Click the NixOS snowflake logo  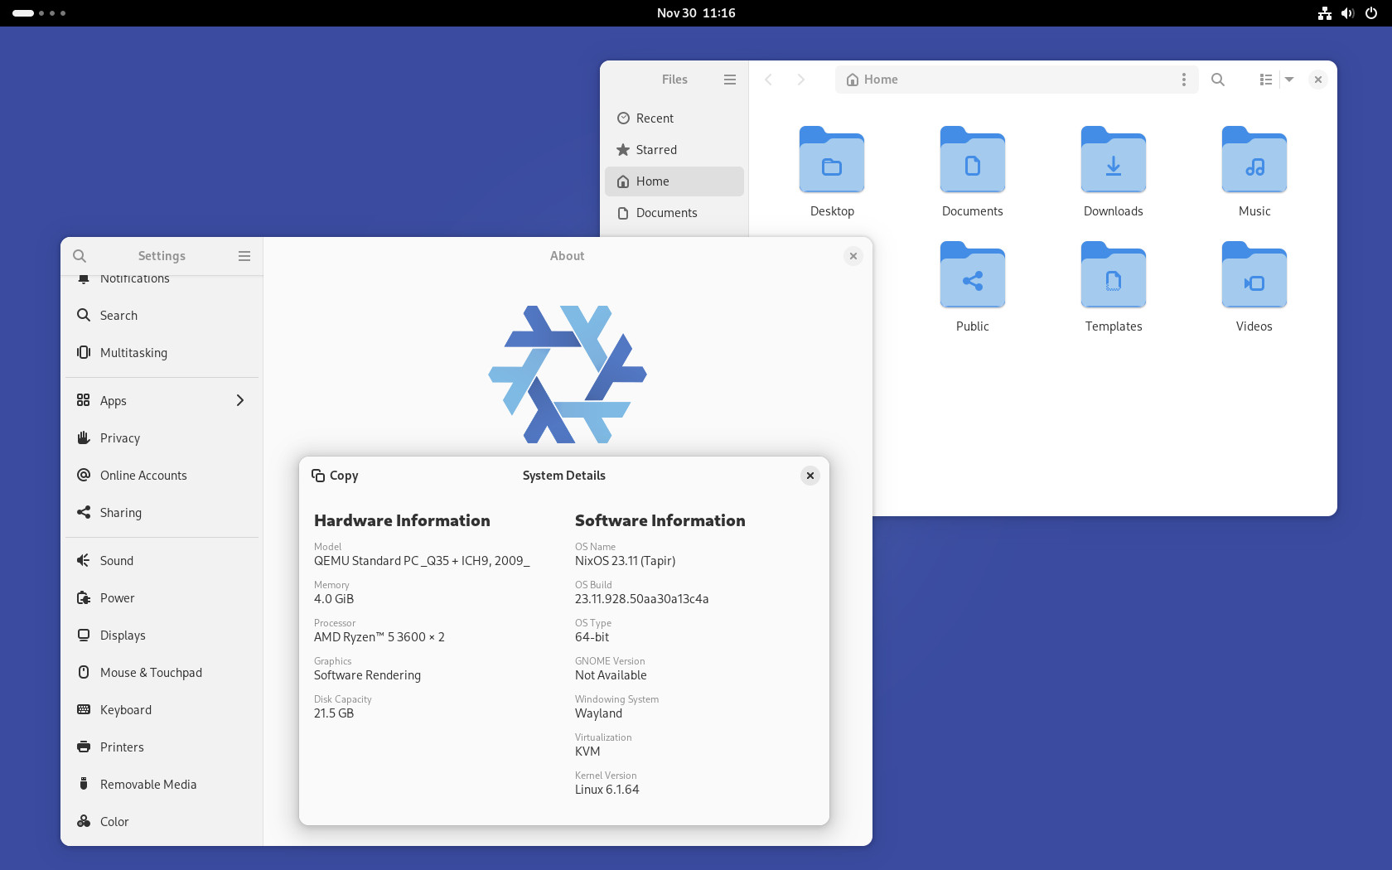pyautogui.click(x=568, y=375)
